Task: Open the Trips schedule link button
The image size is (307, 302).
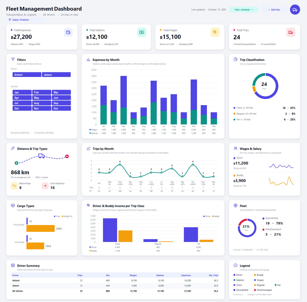Action: pos(244,10)
